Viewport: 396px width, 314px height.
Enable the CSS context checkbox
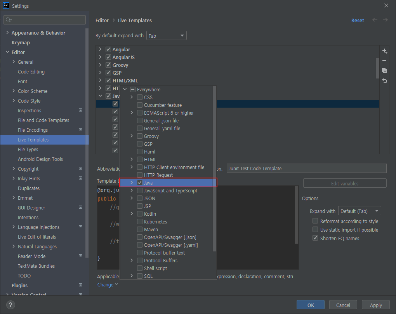pyautogui.click(x=140, y=97)
